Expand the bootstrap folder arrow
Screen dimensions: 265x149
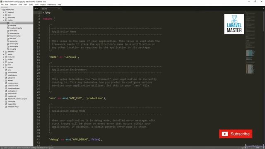pos(4,17)
